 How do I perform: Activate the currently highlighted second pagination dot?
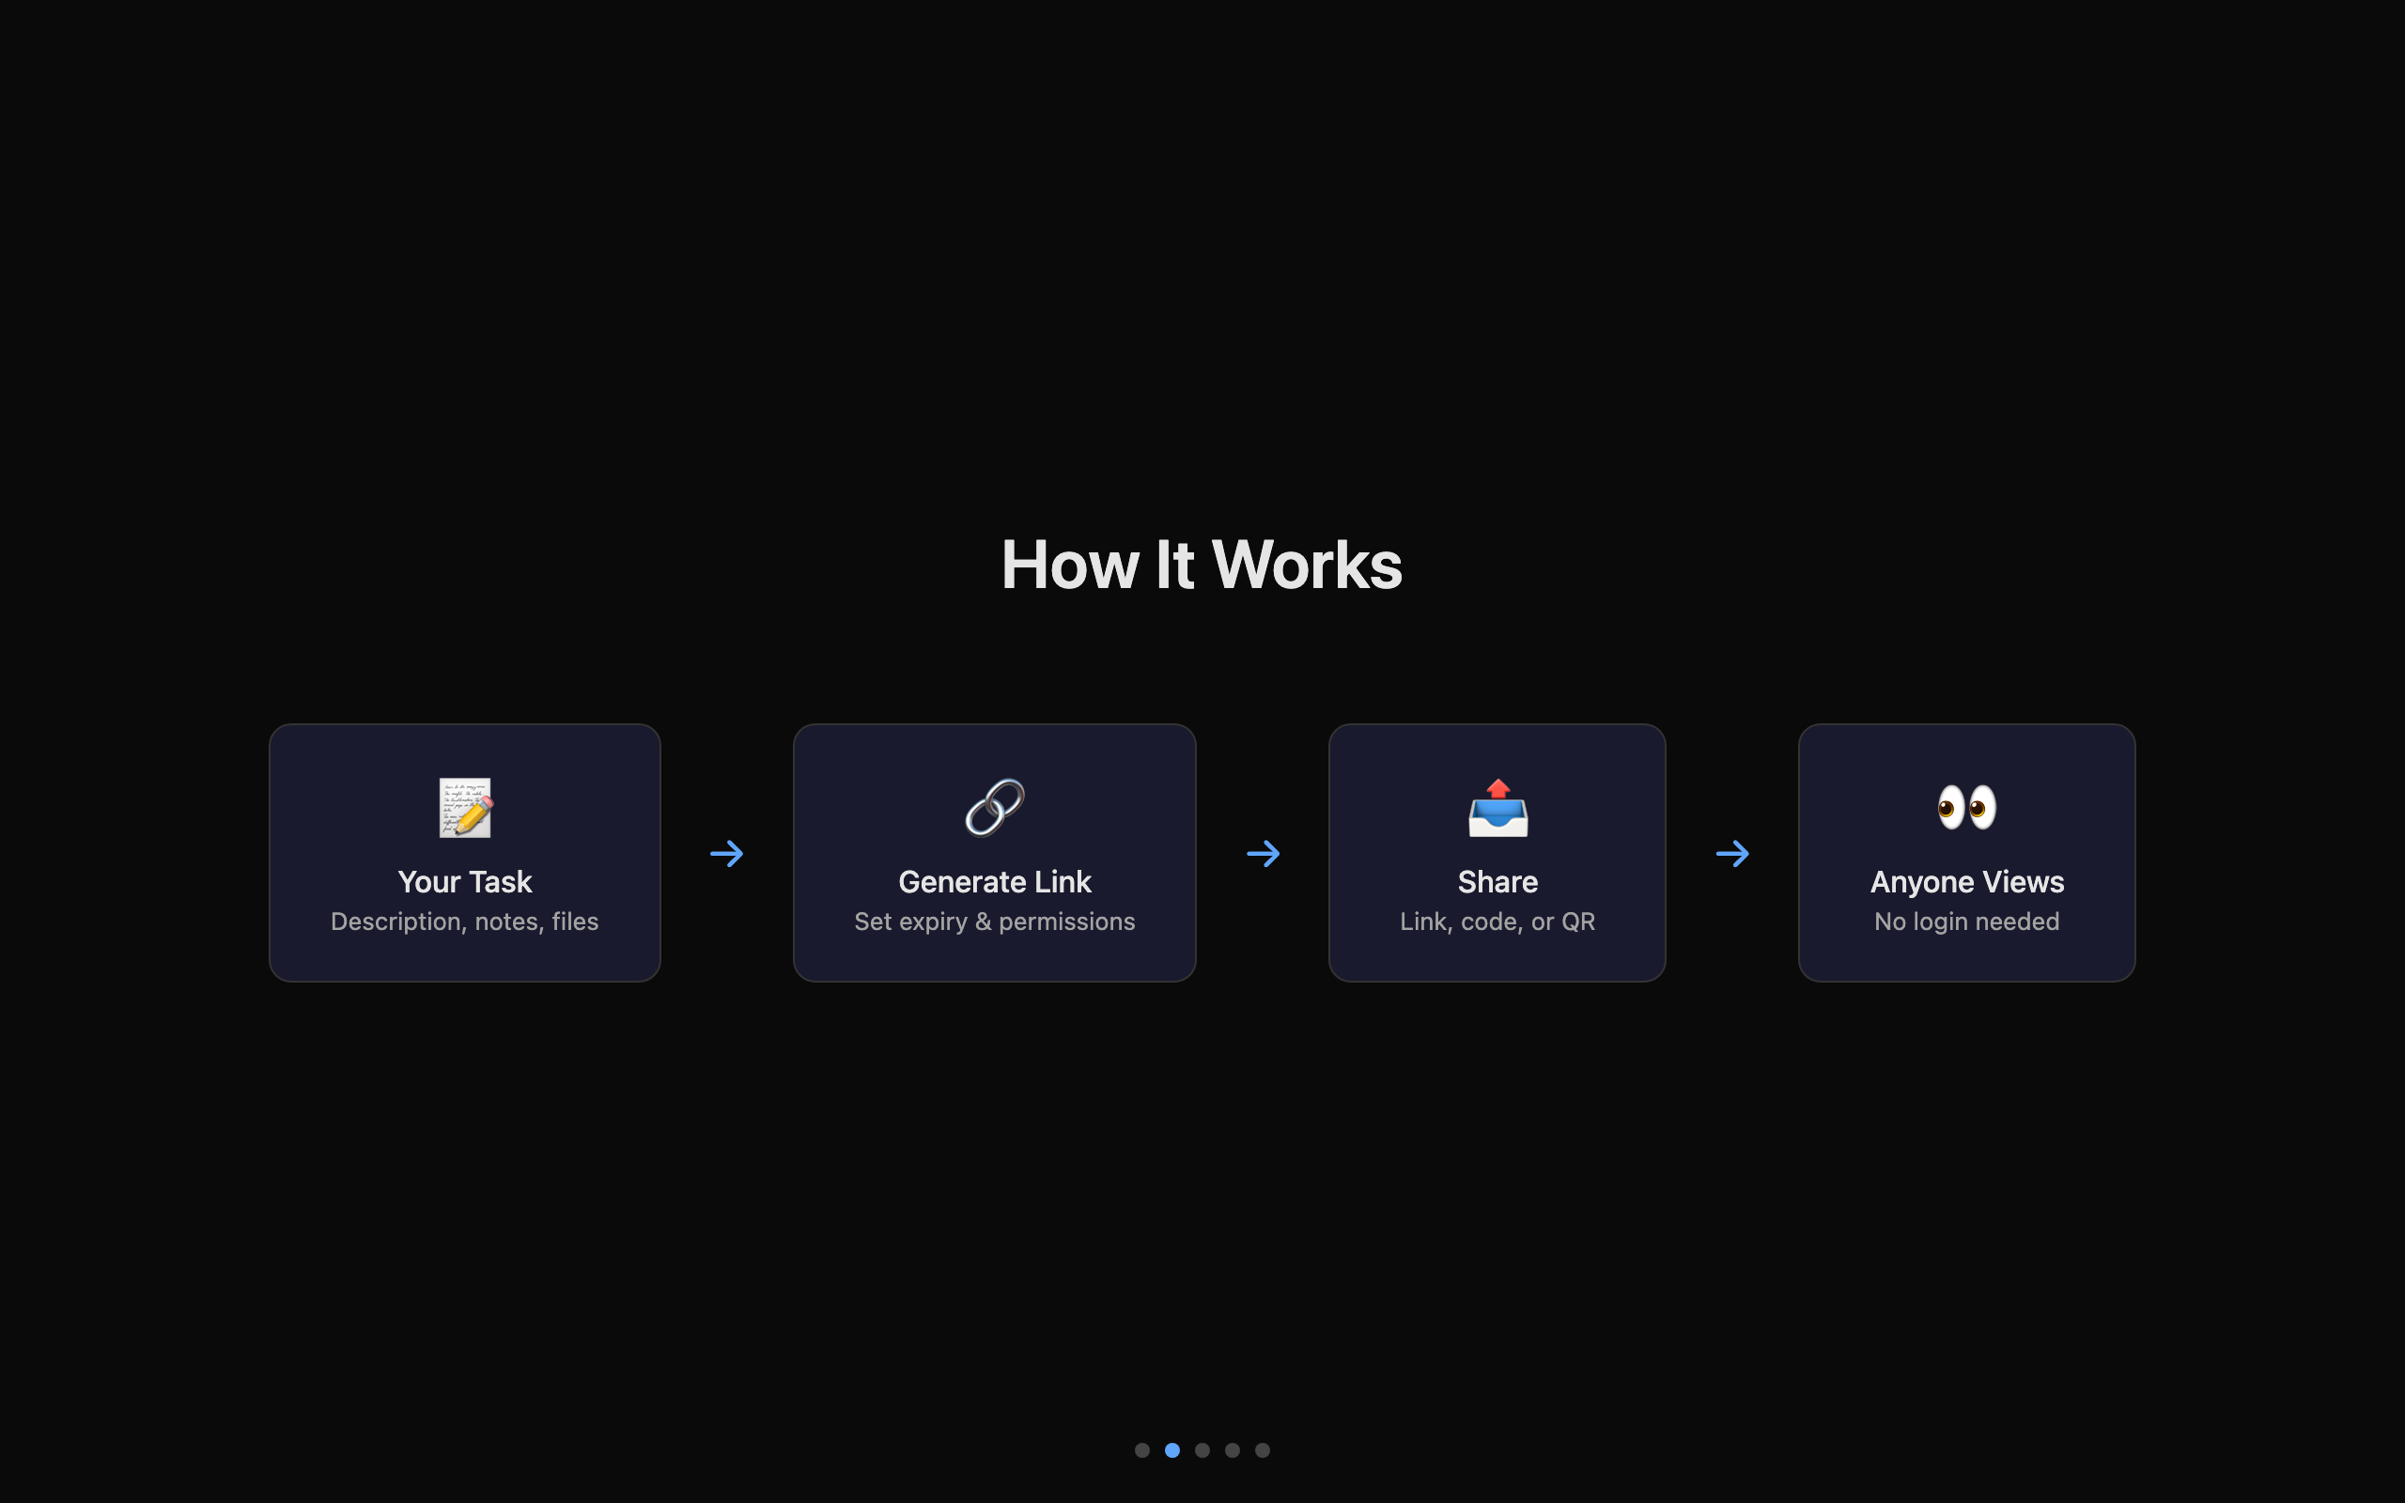pos(1172,1450)
